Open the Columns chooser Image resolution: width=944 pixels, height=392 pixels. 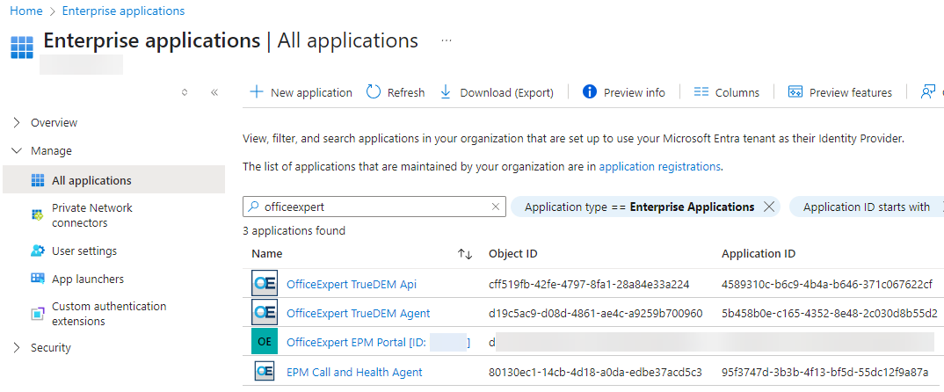pyautogui.click(x=726, y=92)
